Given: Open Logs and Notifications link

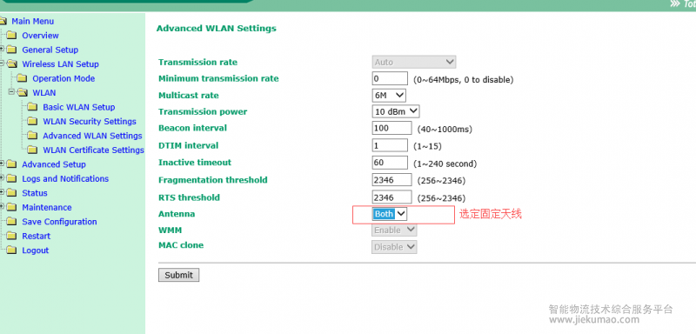Looking at the screenshot, I should [65, 179].
